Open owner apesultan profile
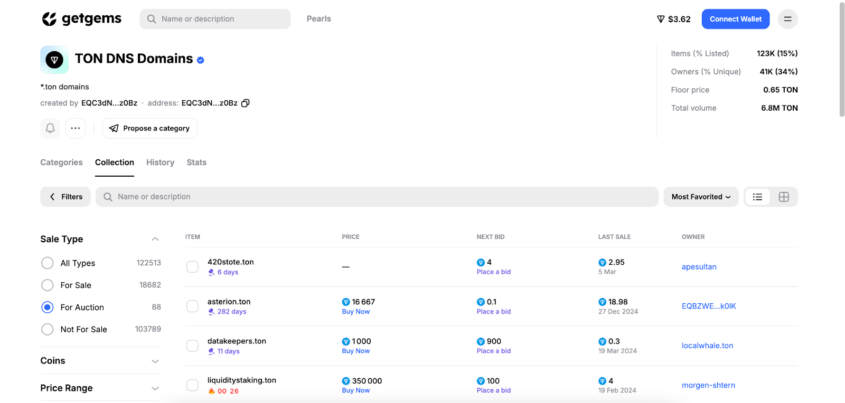845x403 pixels. [x=699, y=267]
